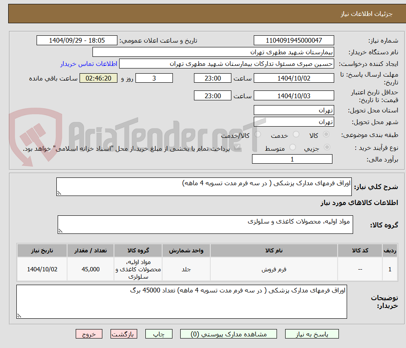Click the 45,000 quantity cell
Image resolution: width=406 pixels, height=348 pixels.
[x=90, y=269]
